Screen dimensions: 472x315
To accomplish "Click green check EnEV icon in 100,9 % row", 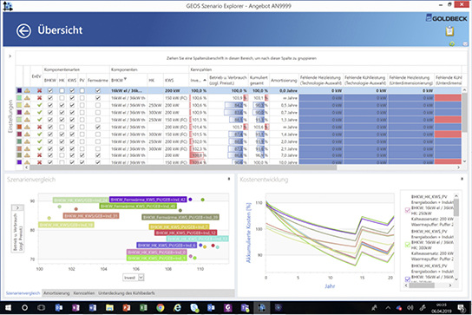I will (39, 113).
